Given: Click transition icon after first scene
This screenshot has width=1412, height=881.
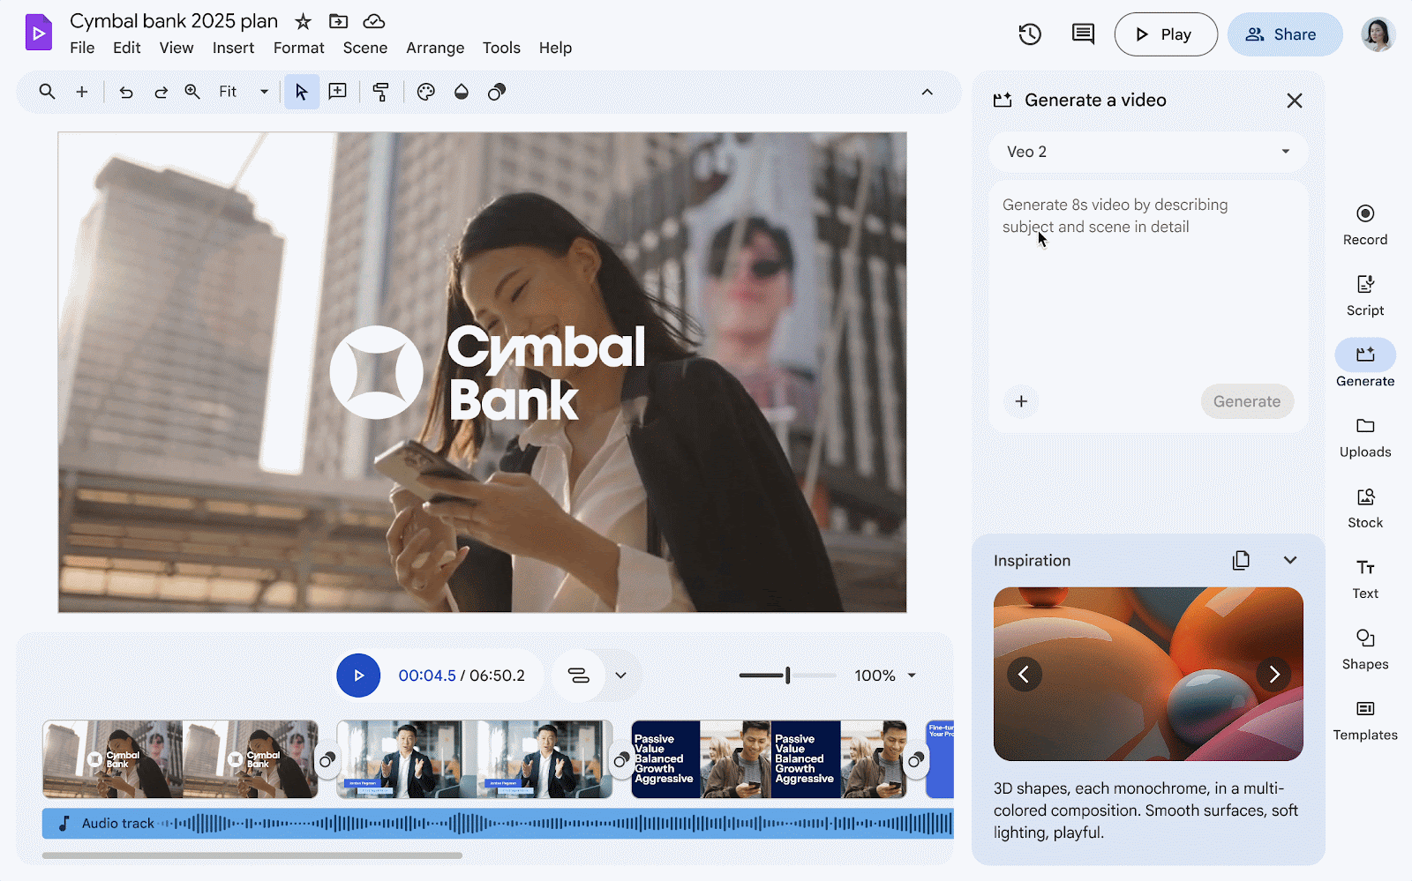Looking at the screenshot, I should pyautogui.click(x=327, y=759).
